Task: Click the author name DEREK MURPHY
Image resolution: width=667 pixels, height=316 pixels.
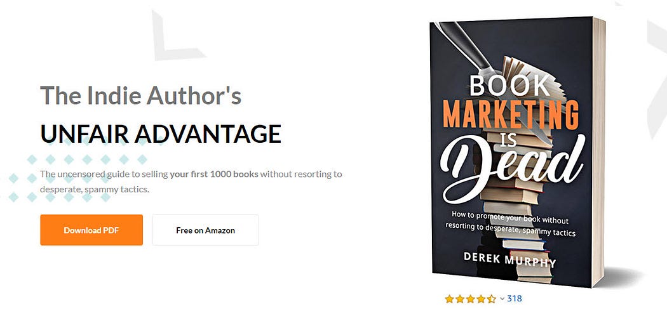Action: point(509,259)
